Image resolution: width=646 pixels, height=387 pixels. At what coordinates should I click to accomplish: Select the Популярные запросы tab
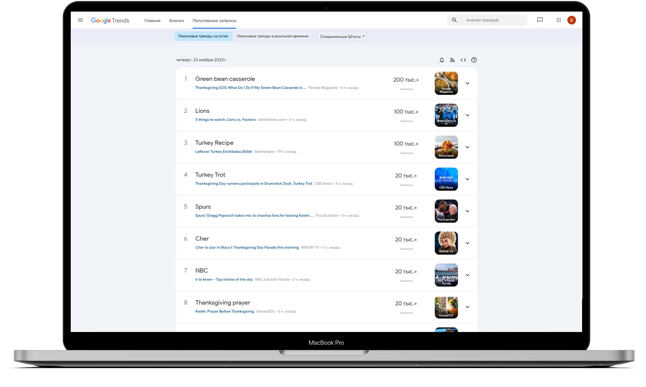point(215,21)
